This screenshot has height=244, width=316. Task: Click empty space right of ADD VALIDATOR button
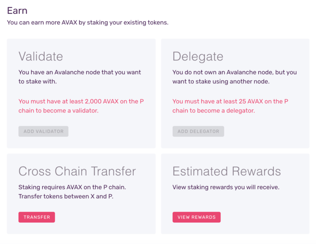[x=111, y=131]
